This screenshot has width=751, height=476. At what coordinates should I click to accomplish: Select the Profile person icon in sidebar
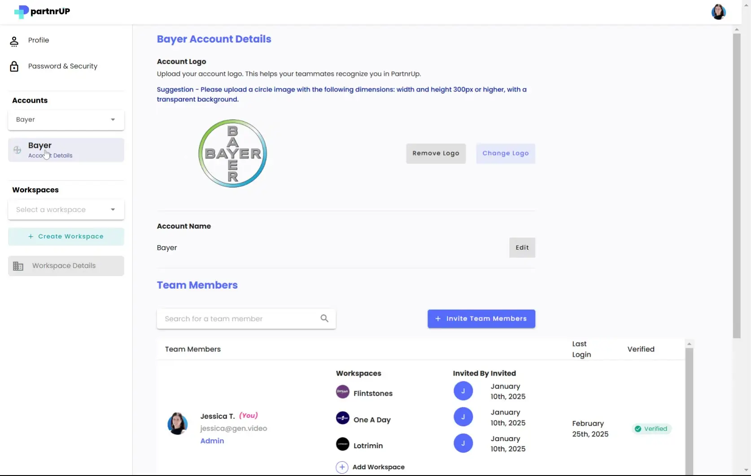coord(14,40)
